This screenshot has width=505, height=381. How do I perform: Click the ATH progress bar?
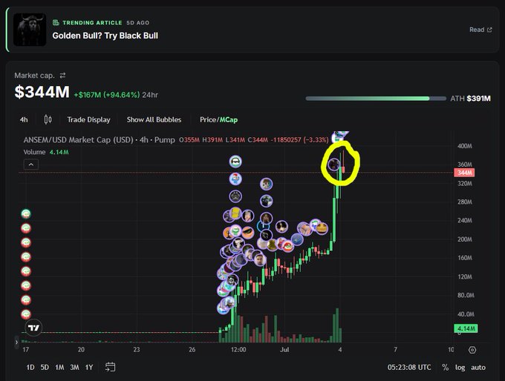(x=376, y=99)
